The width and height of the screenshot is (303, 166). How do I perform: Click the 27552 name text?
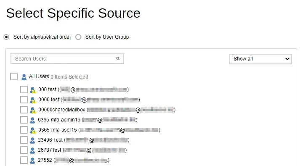pyautogui.click(x=45, y=160)
